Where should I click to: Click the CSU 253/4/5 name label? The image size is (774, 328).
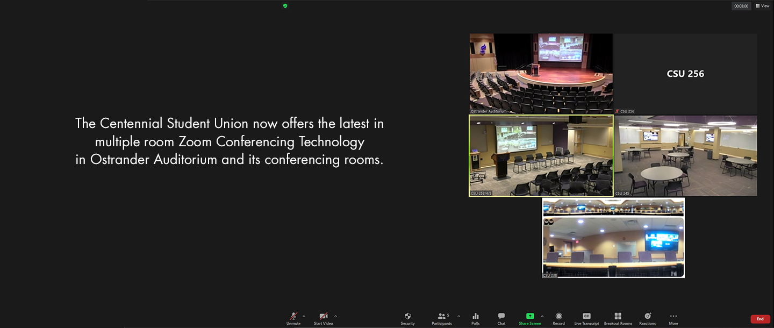[x=481, y=194]
